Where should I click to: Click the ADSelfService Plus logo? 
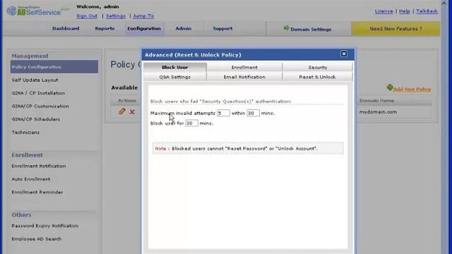tap(37, 11)
